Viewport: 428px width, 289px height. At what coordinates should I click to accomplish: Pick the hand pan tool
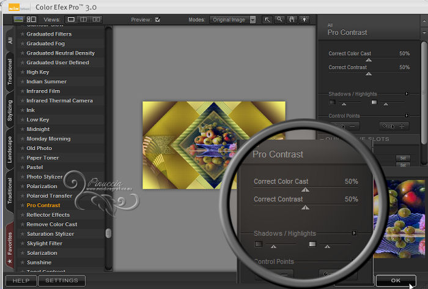point(292,20)
